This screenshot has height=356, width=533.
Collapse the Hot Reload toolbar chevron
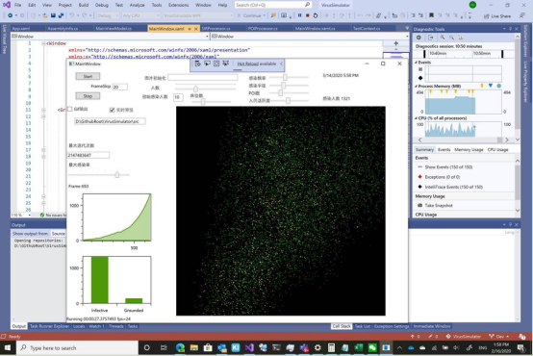point(281,64)
